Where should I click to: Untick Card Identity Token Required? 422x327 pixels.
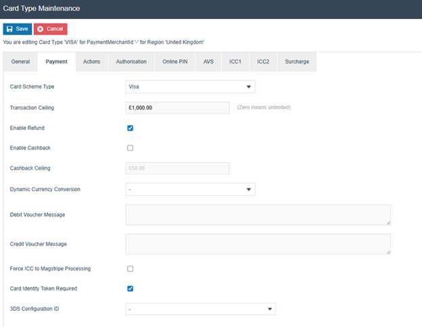point(131,288)
